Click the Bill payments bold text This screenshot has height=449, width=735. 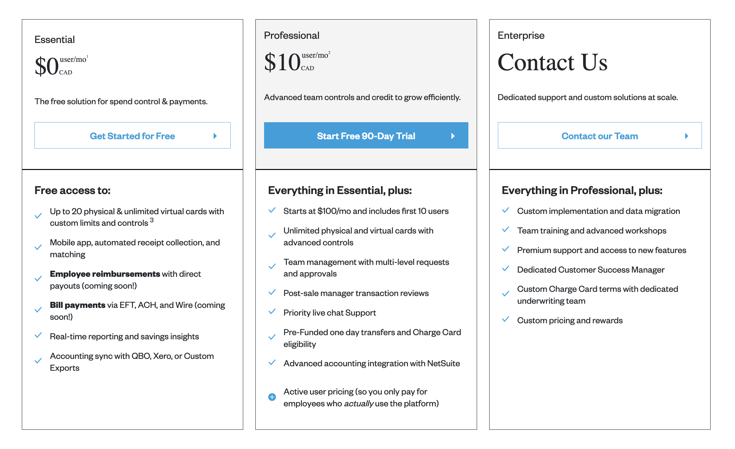pyautogui.click(x=77, y=305)
